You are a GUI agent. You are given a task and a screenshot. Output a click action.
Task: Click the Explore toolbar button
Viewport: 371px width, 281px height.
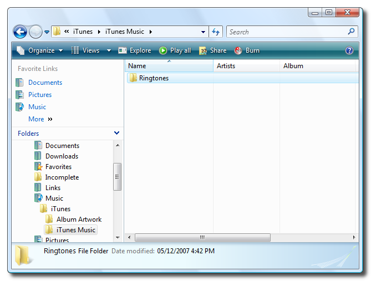[x=135, y=50]
